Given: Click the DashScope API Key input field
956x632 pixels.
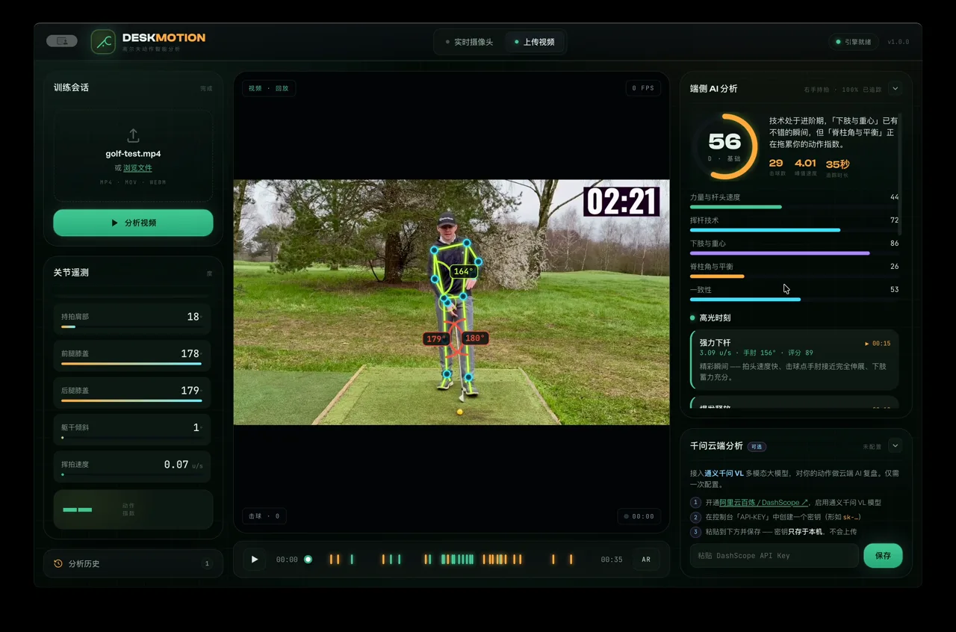Looking at the screenshot, I should pyautogui.click(x=774, y=556).
